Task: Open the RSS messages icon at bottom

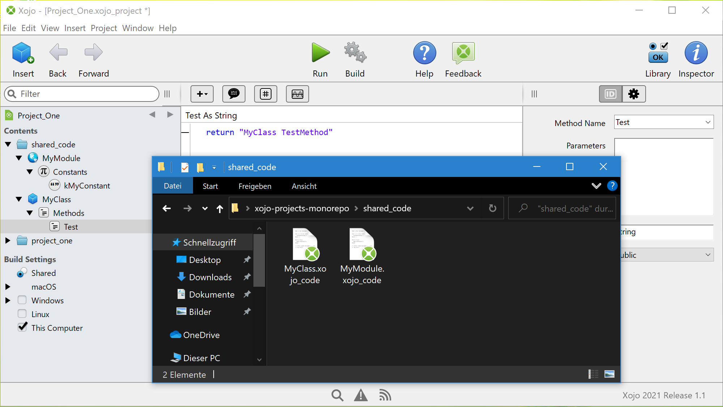Action: (385, 395)
